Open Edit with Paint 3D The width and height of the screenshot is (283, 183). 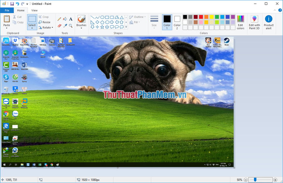point(254,22)
